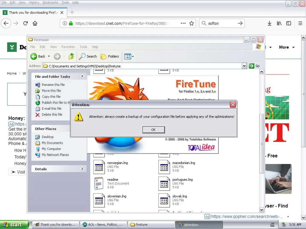Expand the Details panel
This screenshot has width=306, height=229.
click(x=82, y=169)
